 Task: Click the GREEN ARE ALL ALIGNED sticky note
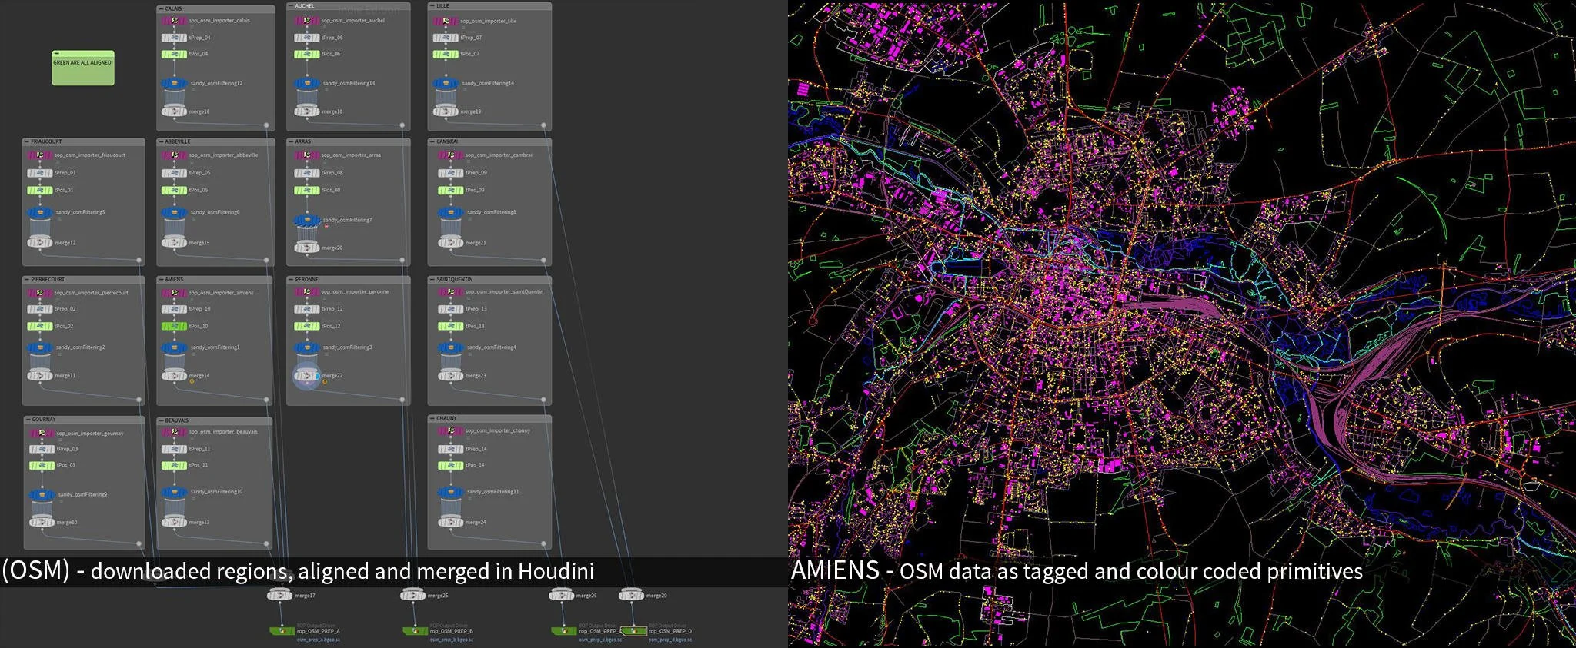[x=83, y=68]
